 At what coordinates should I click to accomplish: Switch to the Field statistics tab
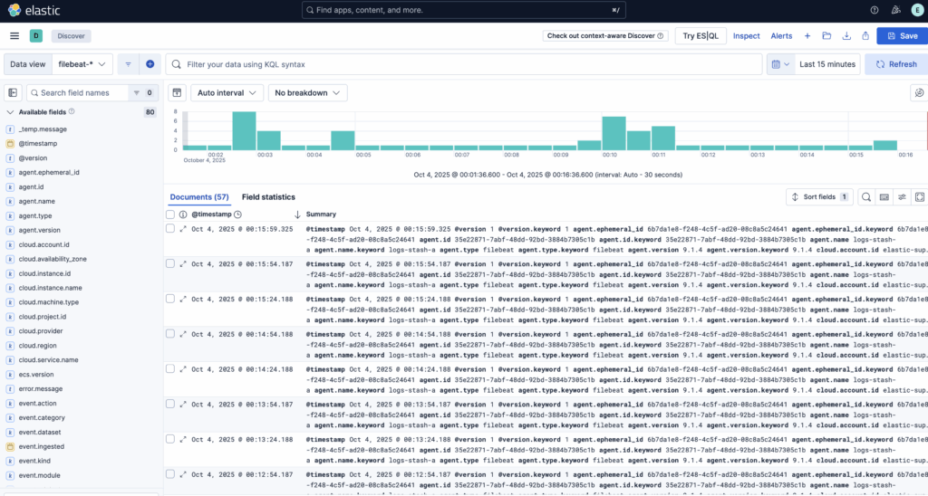tap(268, 196)
